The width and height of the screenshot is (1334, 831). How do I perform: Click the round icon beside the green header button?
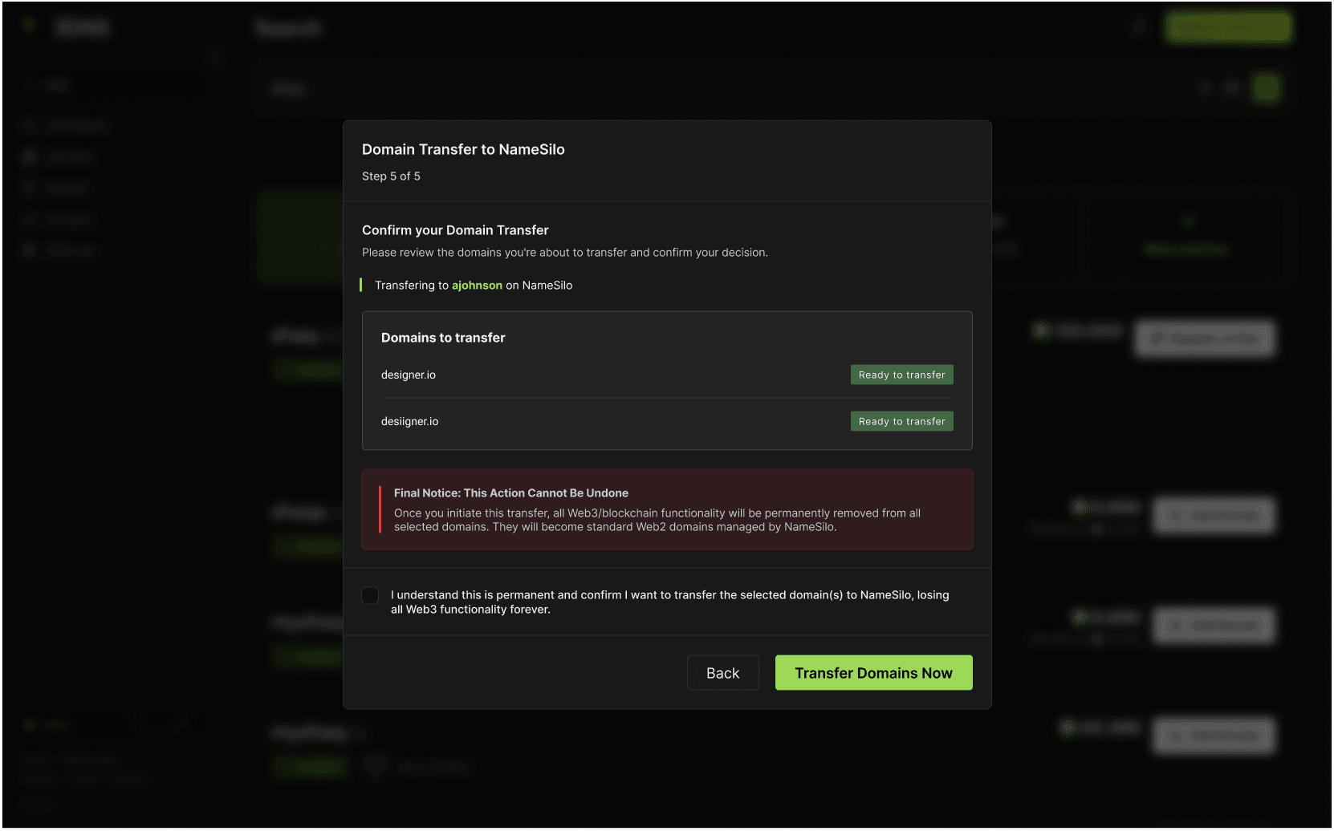click(1139, 27)
